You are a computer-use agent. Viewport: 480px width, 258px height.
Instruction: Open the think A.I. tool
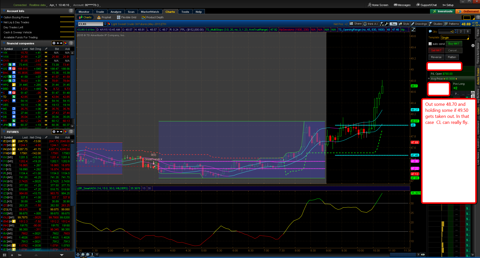tap(371, 24)
